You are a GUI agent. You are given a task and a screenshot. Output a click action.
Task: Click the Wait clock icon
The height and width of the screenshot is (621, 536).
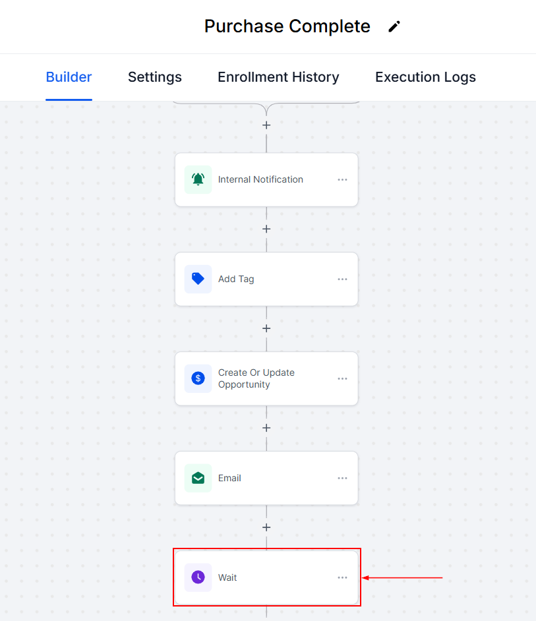[198, 577]
